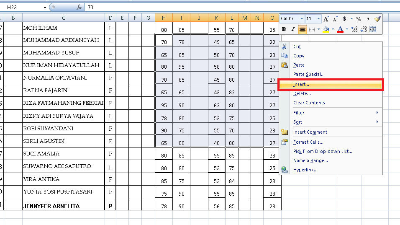400x225 pixels.
Task: Open accounting format dropdown arrow
Action: pyautogui.click(x=351, y=18)
